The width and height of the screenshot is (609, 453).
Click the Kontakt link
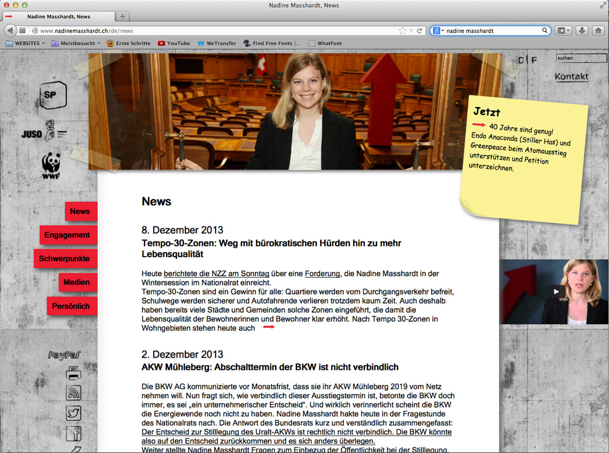(571, 77)
